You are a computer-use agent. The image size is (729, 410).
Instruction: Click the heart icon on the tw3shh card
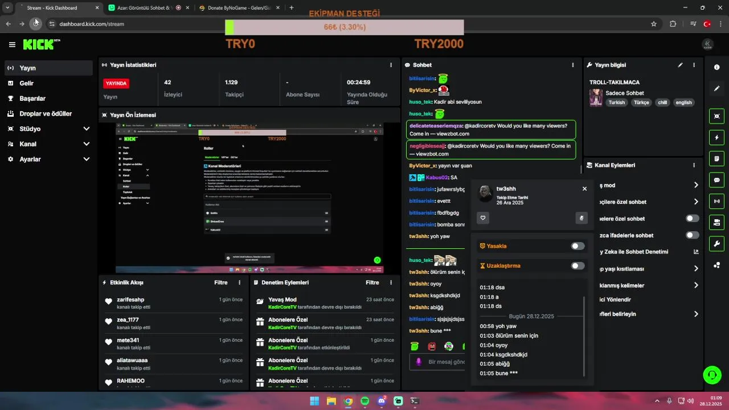[x=483, y=218]
